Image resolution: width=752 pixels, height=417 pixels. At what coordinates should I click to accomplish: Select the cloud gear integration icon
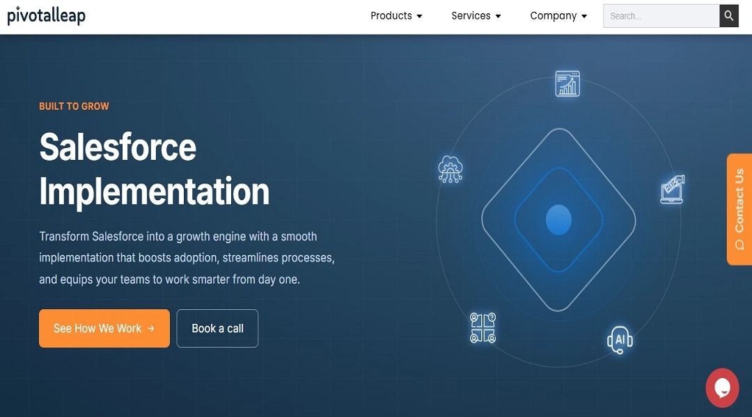pos(451,169)
